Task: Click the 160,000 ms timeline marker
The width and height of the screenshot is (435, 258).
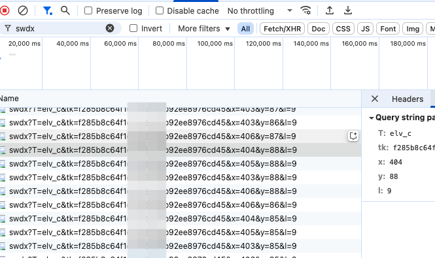Action: tap(360, 44)
